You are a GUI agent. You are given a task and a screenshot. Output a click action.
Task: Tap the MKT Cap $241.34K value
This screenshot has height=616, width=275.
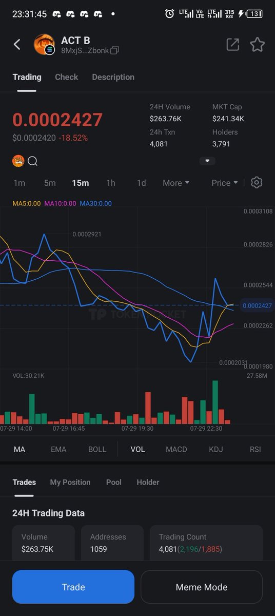[x=228, y=119]
